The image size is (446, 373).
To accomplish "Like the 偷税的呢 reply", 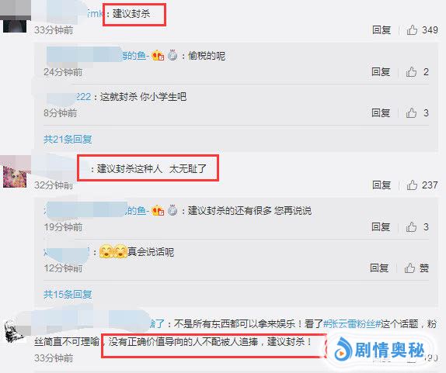I will tap(411, 72).
